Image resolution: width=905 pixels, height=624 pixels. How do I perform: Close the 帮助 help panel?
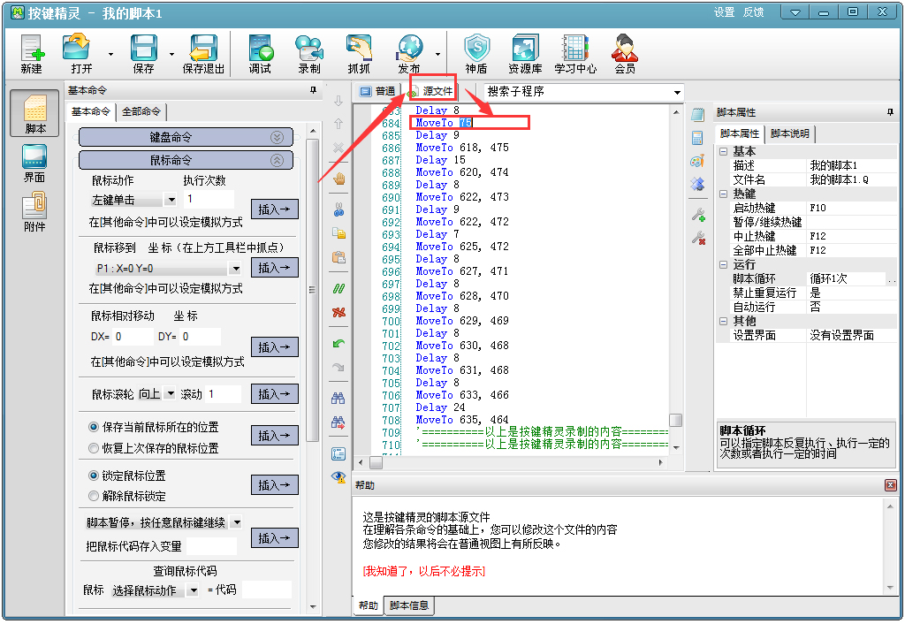(x=891, y=485)
